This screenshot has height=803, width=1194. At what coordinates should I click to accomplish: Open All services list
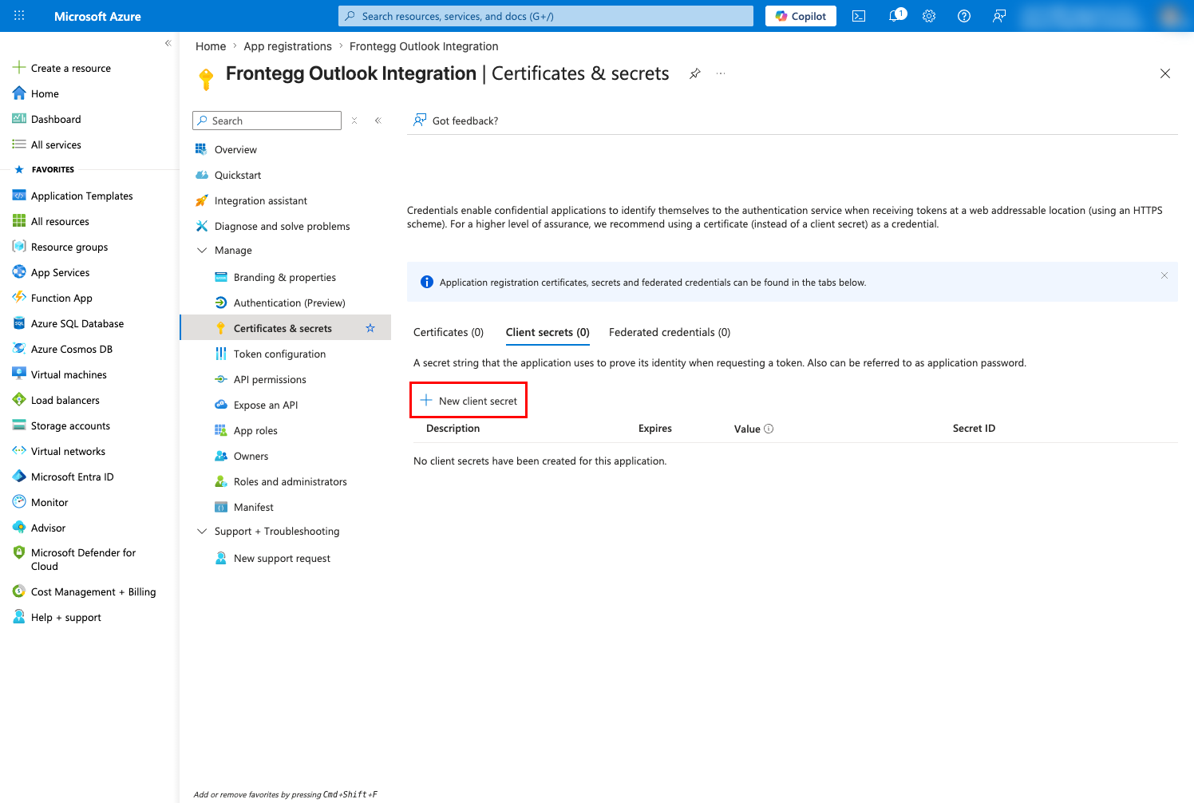[x=56, y=144]
